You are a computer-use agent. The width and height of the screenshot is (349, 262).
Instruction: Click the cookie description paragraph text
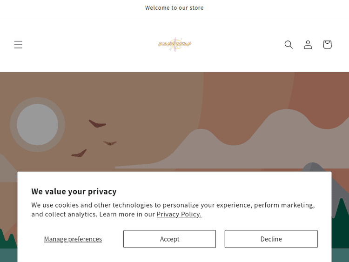pos(173,205)
